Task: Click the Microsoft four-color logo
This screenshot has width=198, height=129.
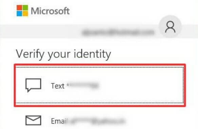Action: (22, 11)
